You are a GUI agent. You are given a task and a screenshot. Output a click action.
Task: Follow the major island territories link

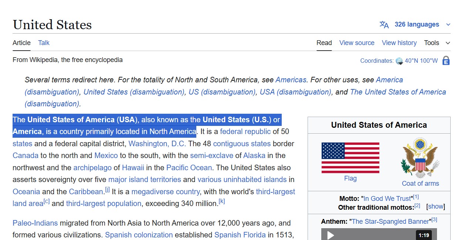coord(145,179)
